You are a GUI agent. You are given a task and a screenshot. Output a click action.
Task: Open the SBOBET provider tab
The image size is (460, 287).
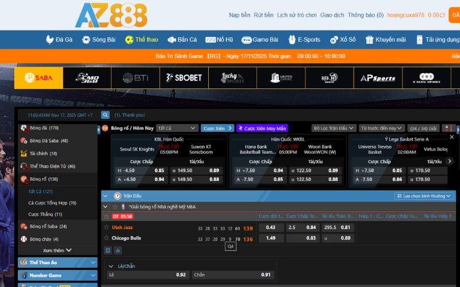point(184,77)
